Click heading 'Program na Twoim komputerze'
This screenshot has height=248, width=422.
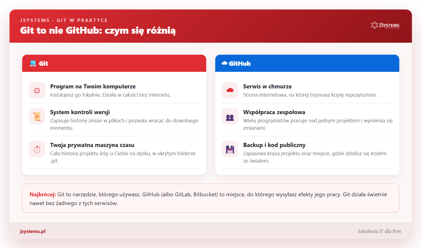(x=93, y=86)
